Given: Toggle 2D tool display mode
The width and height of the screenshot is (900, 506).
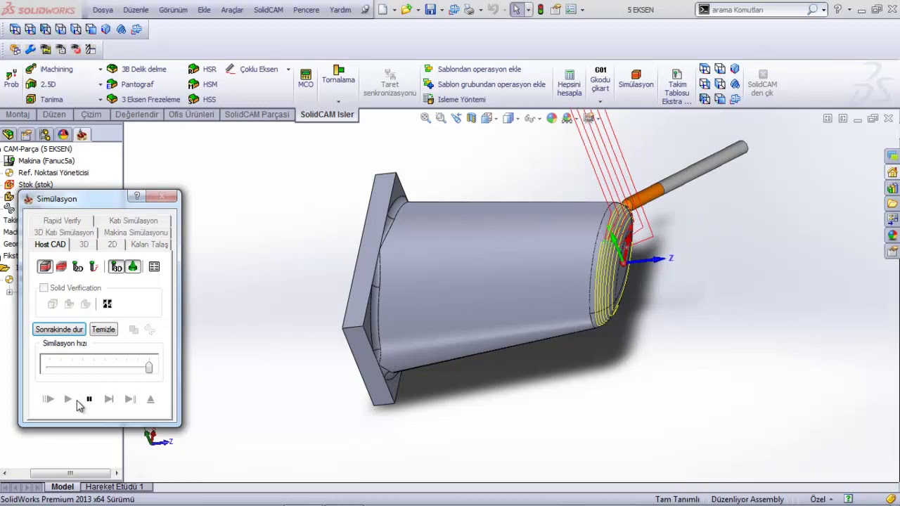Looking at the screenshot, I should click(77, 266).
